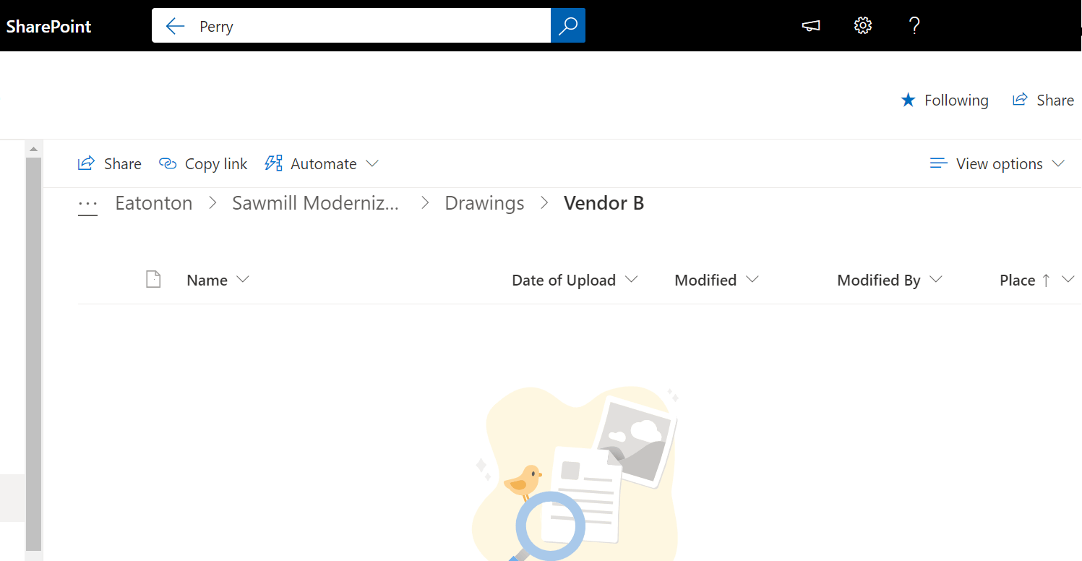The width and height of the screenshot is (1082, 561).
Task: Click the left pane vertical scrollbar
Action: coord(33,354)
